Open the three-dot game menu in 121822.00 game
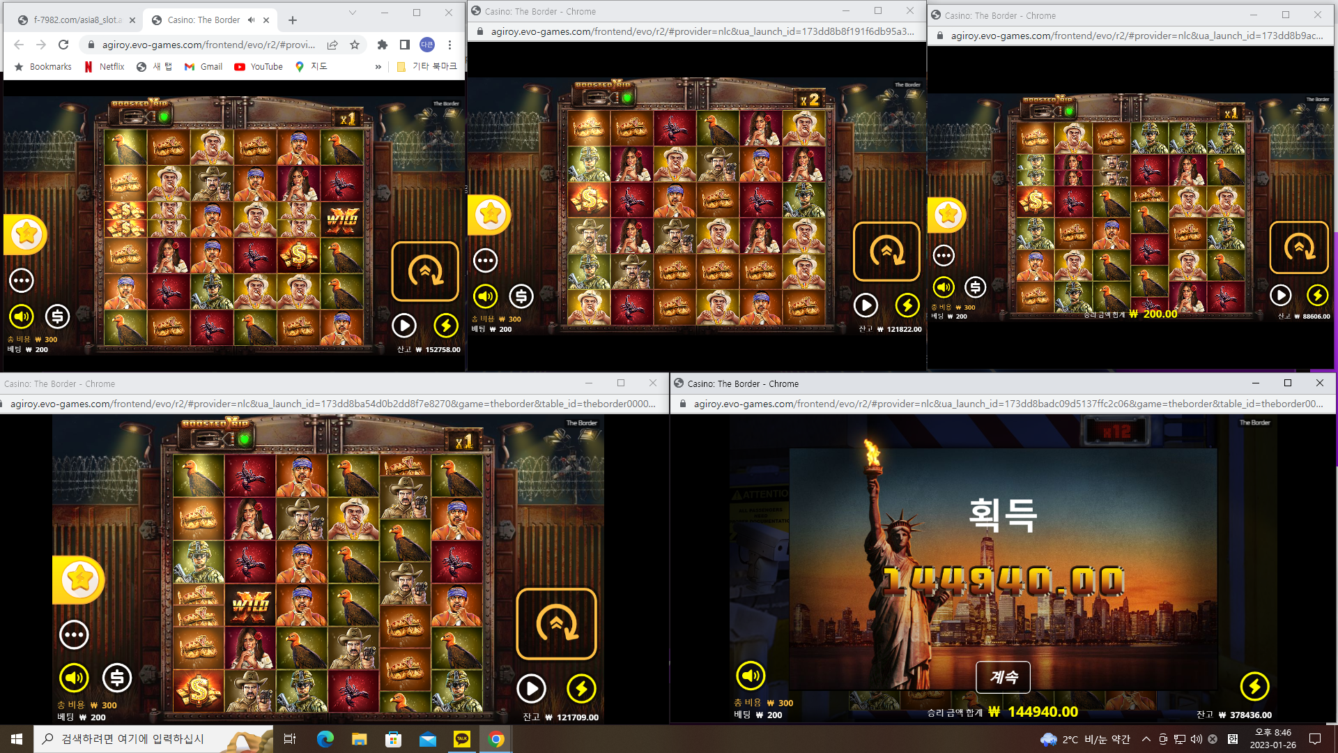The image size is (1338, 753). (486, 260)
